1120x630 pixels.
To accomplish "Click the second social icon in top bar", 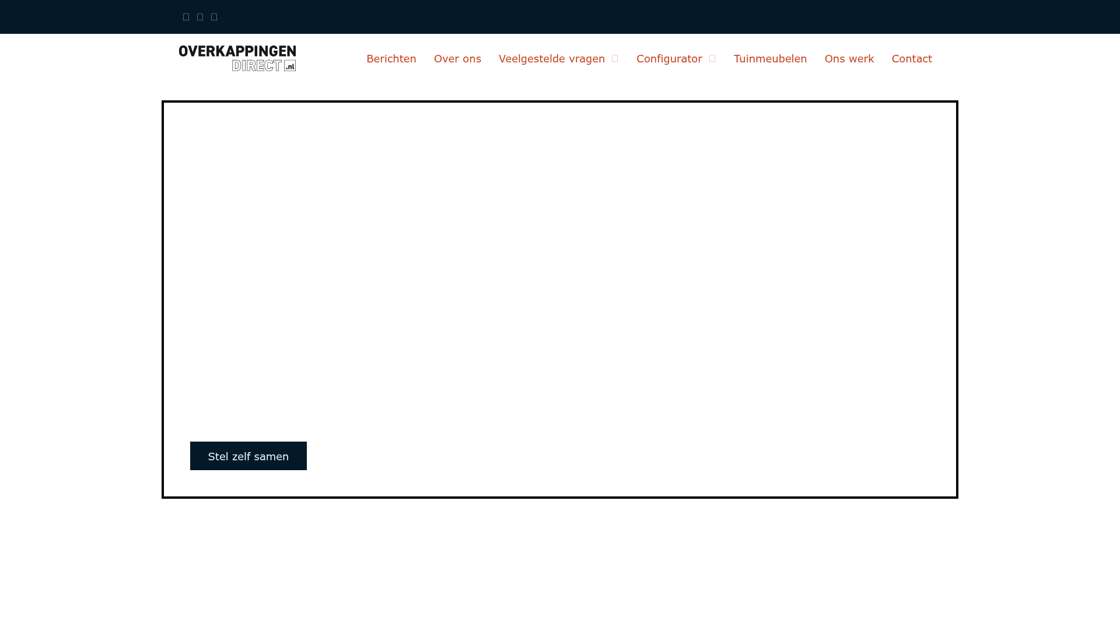I will 200,17.
